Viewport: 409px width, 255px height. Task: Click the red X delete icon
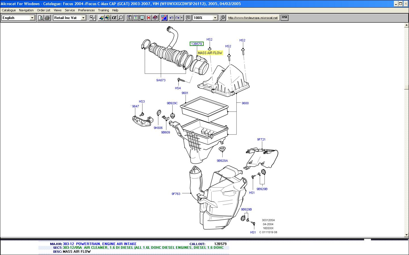click(x=149, y=18)
